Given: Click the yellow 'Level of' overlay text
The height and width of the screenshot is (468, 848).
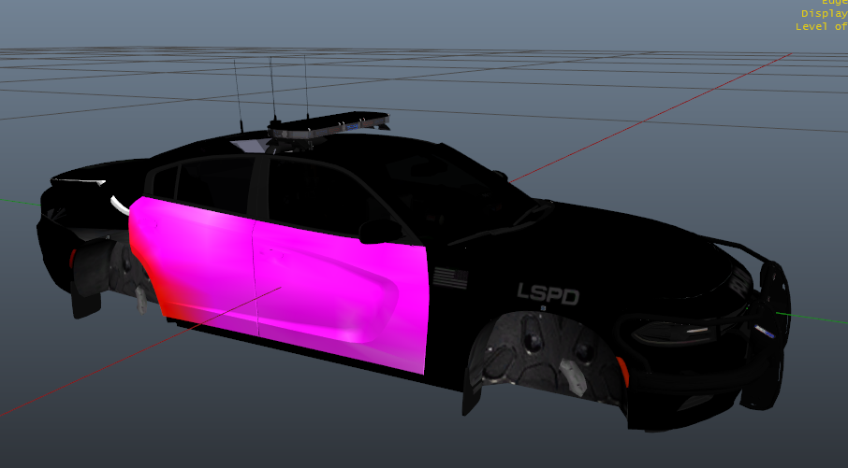Looking at the screenshot, I should (x=822, y=26).
